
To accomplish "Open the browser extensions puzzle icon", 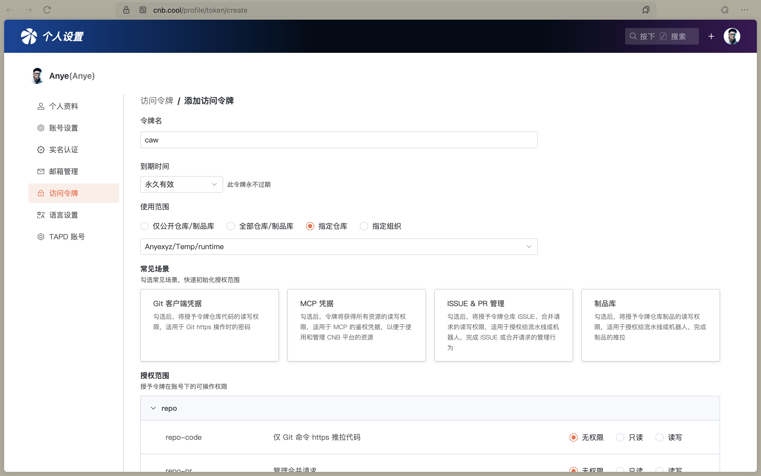I will (x=725, y=10).
